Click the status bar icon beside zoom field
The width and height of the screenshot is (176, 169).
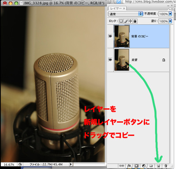coord(20,165)
